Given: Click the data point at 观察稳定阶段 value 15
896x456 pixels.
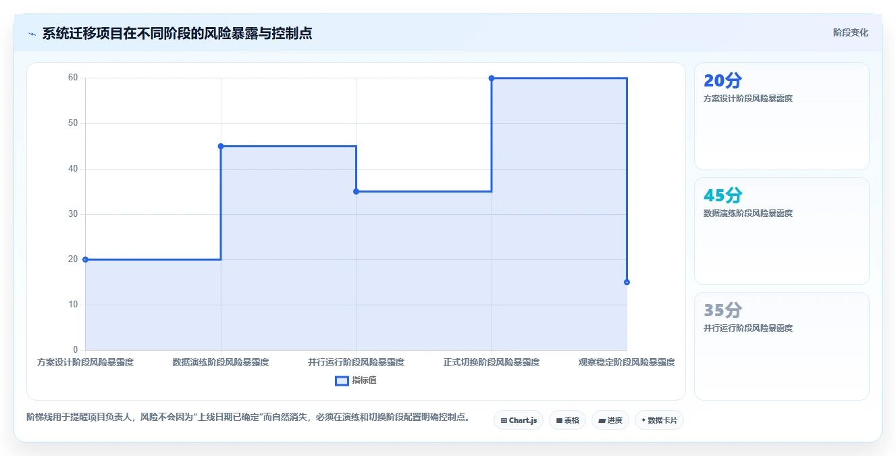Looking at the screenshot, I should [627, 282].
